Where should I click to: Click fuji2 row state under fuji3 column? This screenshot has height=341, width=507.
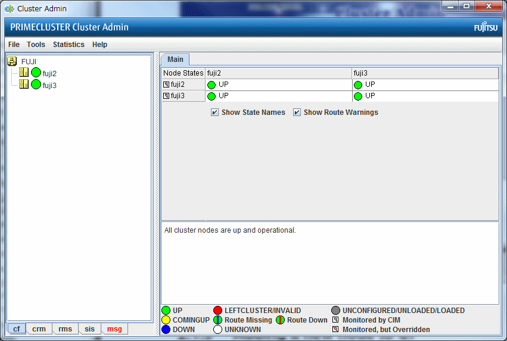(425, 85)
